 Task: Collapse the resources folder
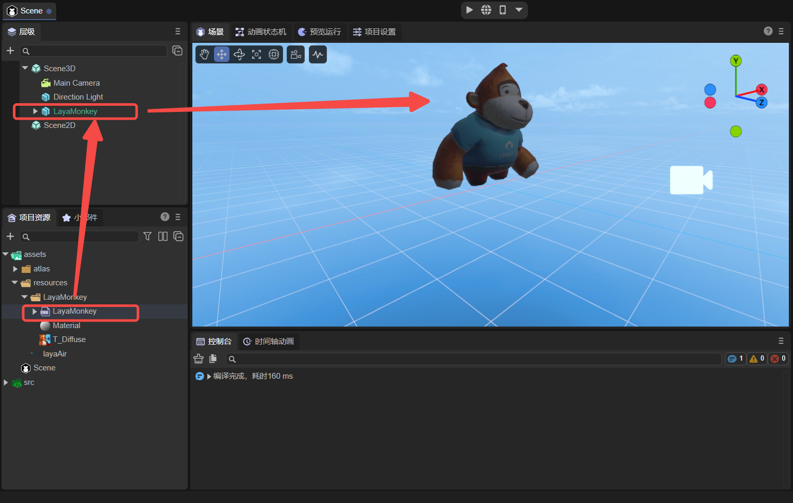click(15, 283)
